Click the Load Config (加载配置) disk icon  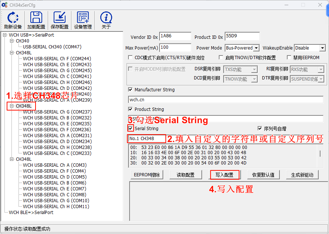[x=36, y=18]
